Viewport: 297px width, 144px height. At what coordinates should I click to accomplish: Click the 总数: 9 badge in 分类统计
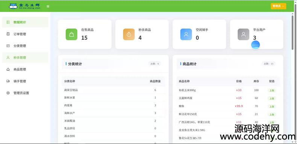point(155,64)
